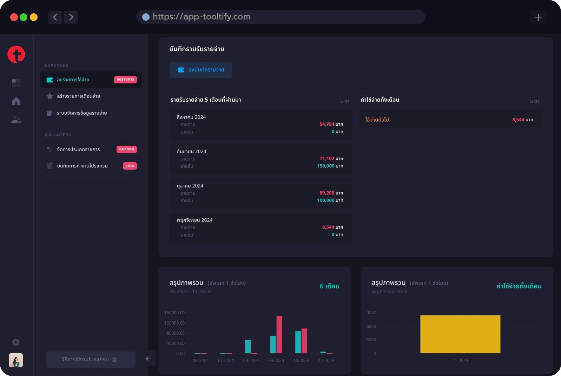Viewport: 561px width, 376px height.
Task: Open จัดการประเภทรายการ menu item
Action: pyautogui.click(x=91, y=149)
